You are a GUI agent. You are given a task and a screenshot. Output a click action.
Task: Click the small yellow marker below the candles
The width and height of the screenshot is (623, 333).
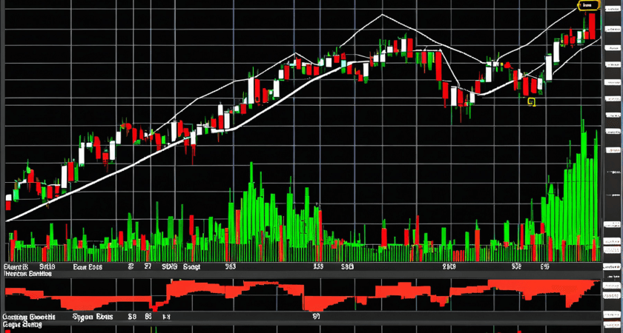point(531,101)
